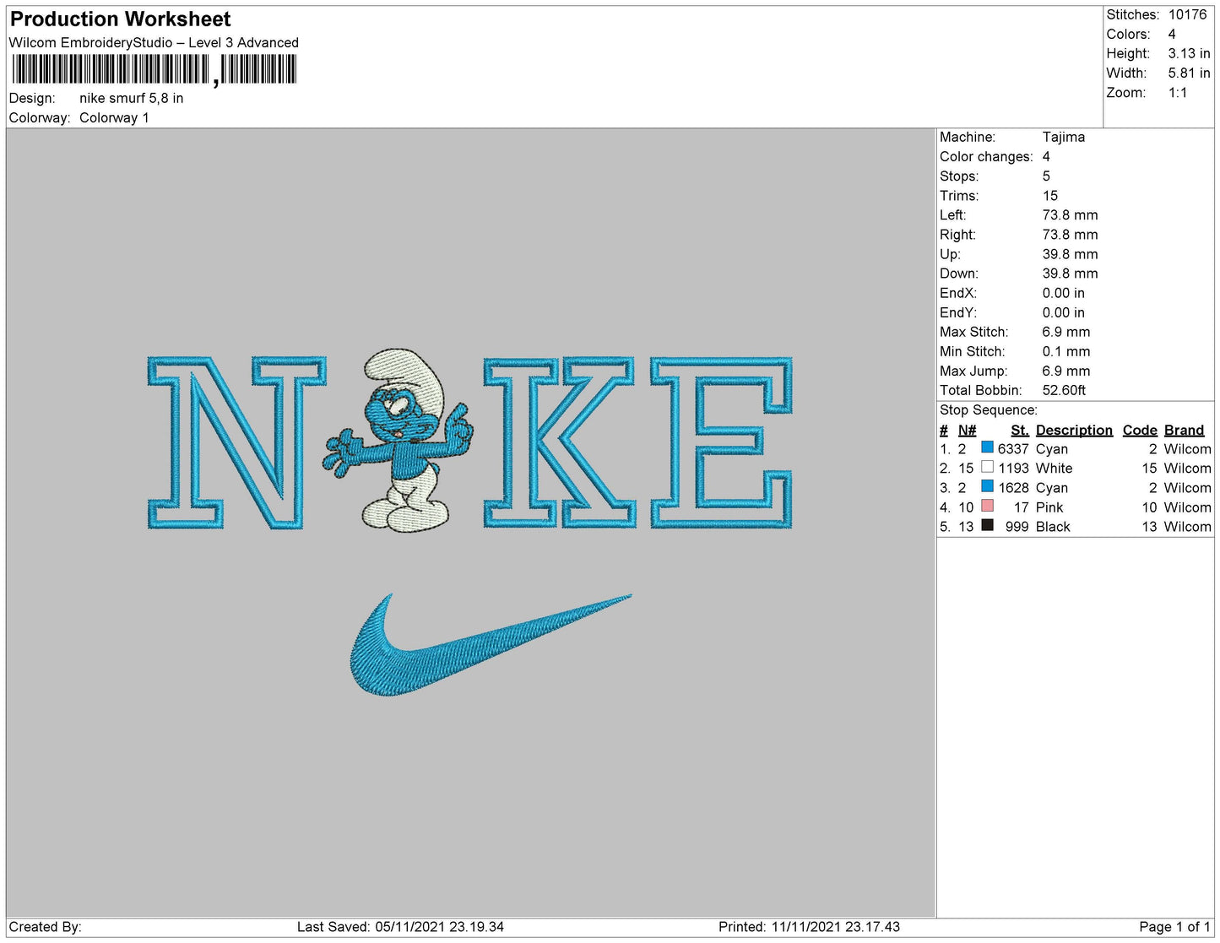Click the Page 1 of 1 indicator

[x=1174, y=927]
